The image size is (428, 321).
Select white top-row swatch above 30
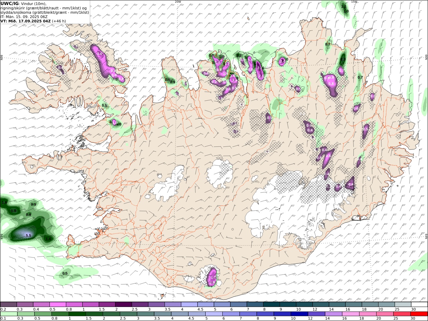pos(419,304)
